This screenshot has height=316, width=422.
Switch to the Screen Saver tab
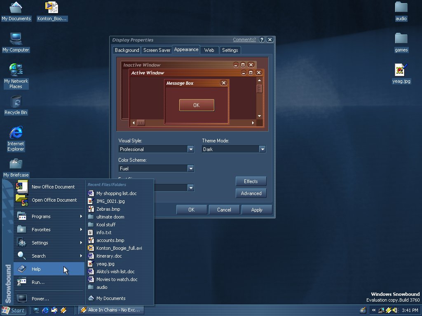click(x=157, y=50)
